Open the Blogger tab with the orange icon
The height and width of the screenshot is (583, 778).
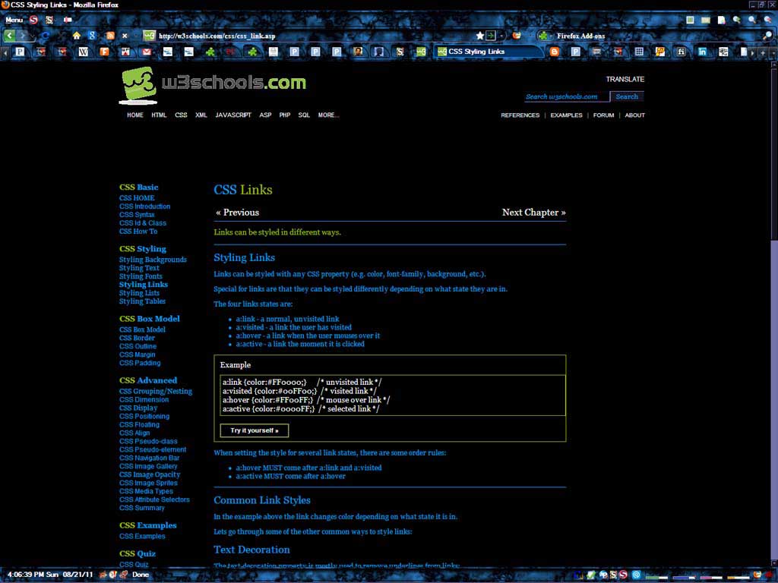click(555, 52)
